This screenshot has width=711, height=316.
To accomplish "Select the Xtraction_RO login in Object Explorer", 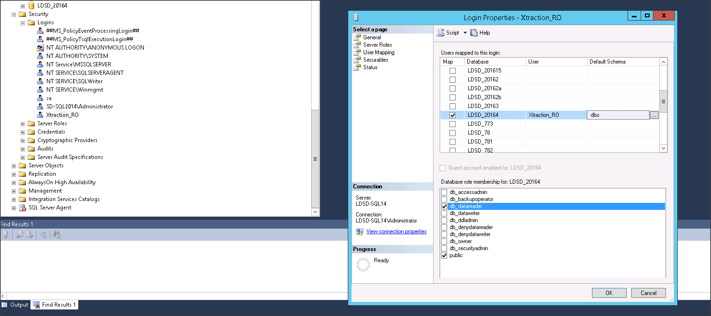I will pyautogui.click(x=62, y=115).
